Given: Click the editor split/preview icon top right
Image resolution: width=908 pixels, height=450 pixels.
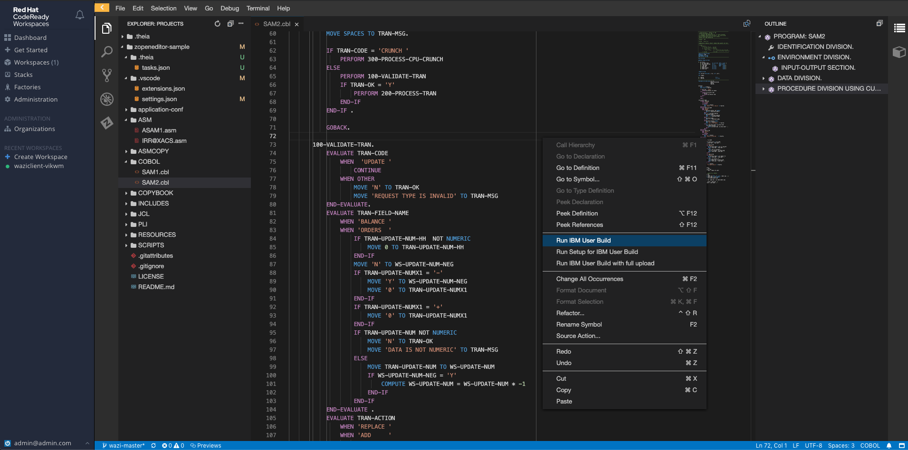Looking at the screenshot, I should coord(747,24).
